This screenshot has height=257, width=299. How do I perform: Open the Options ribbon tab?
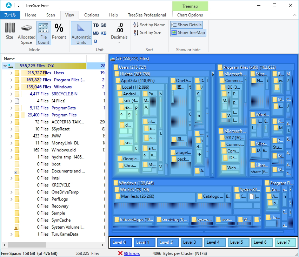coord(92,15)
